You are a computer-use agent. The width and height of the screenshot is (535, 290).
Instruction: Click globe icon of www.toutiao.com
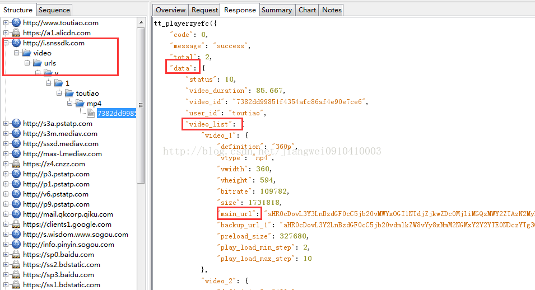point(16,23)
